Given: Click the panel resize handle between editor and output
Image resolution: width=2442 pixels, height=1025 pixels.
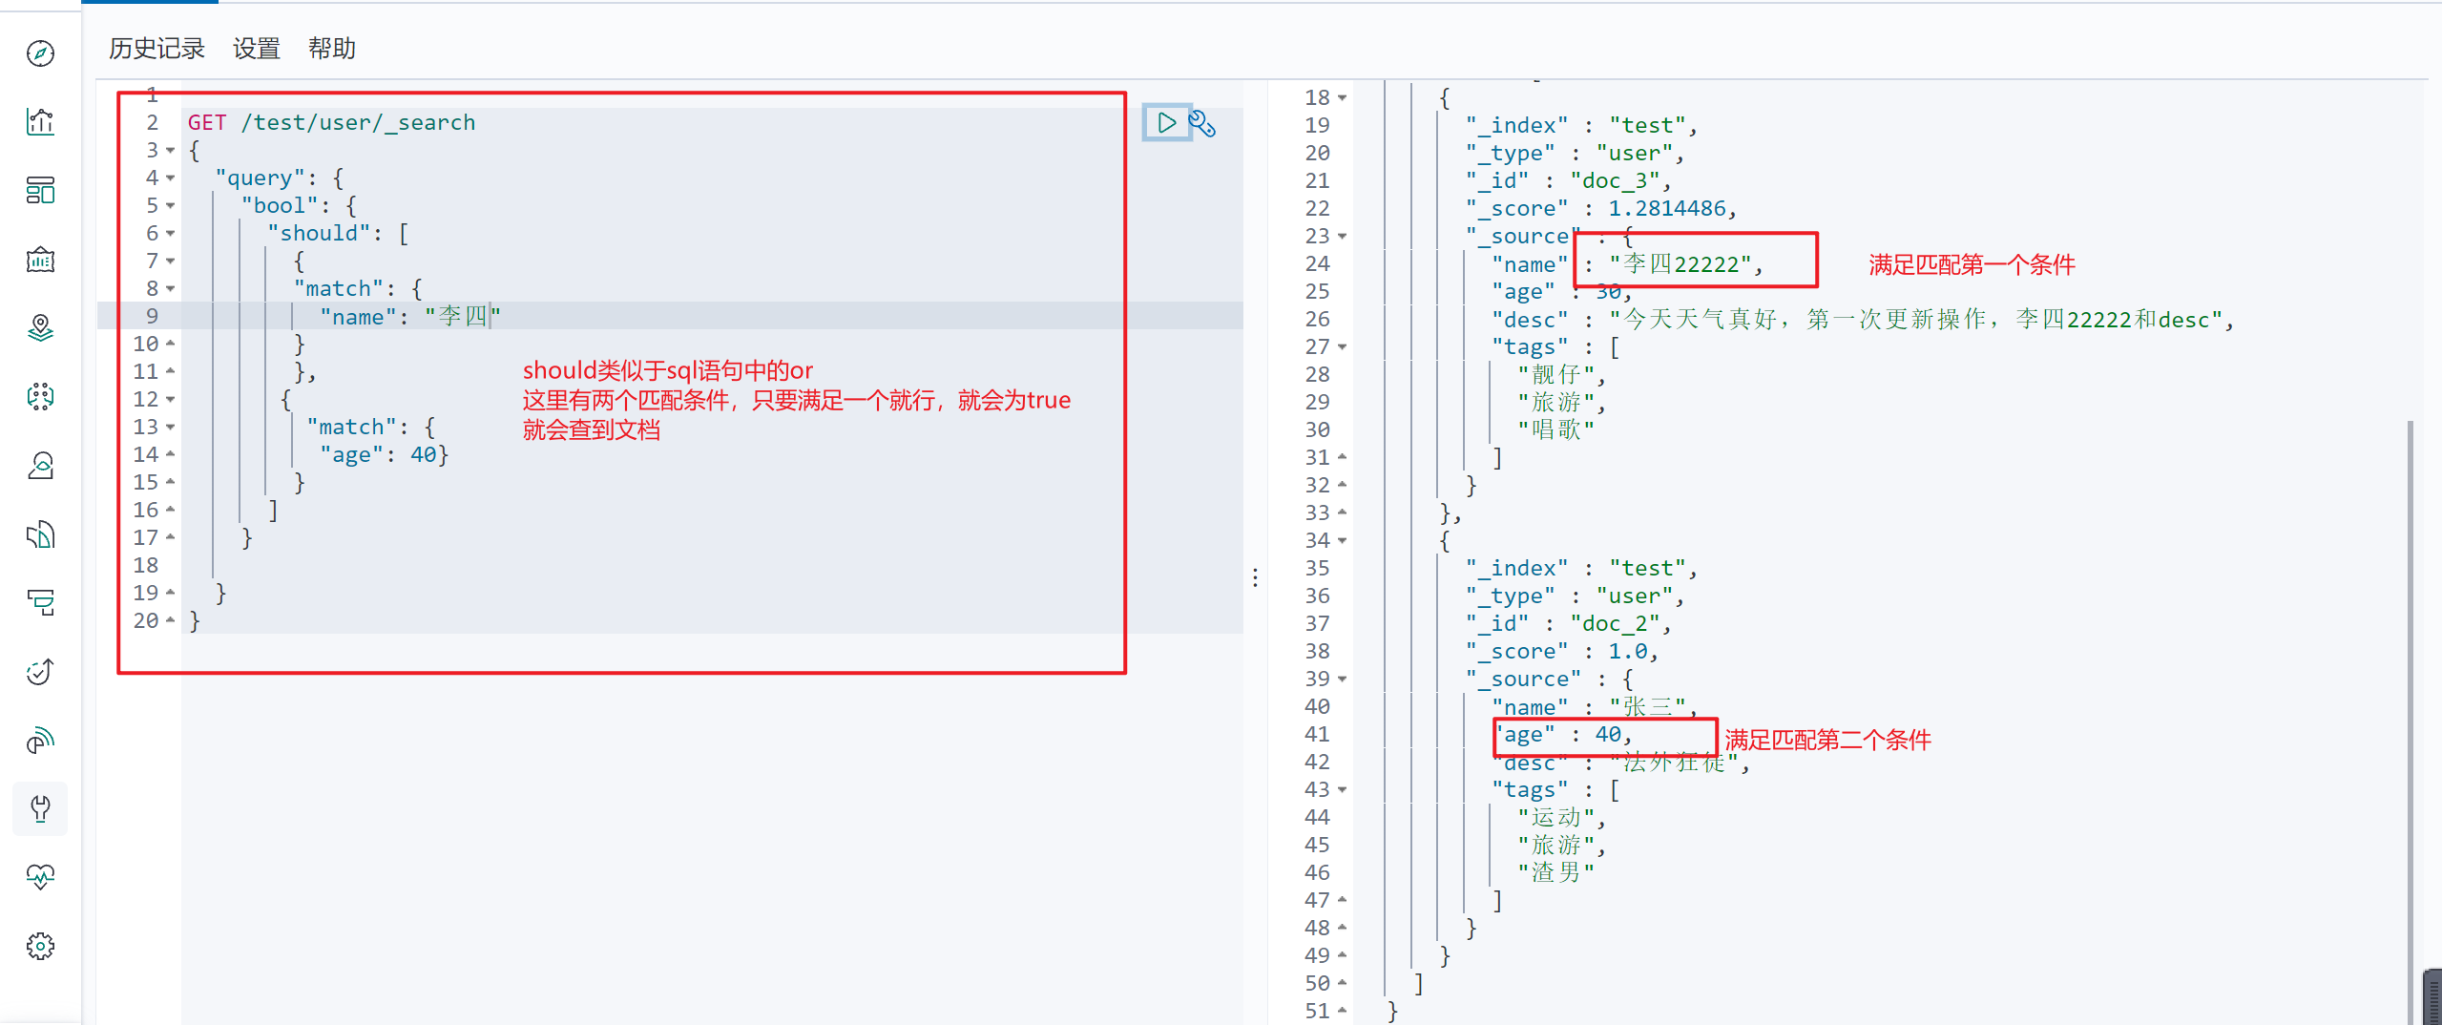Looking at the screenshot, I should click(1255, 577).
